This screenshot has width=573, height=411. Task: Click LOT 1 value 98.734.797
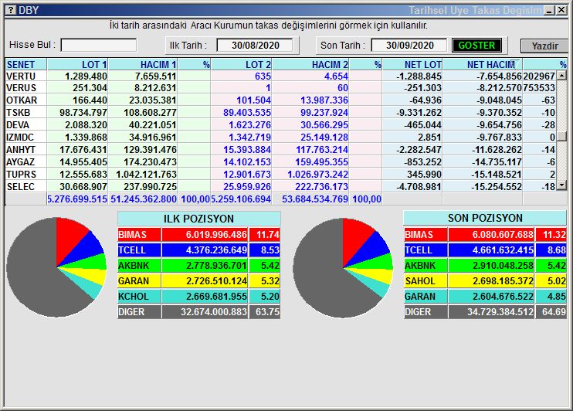click(83, 113)
